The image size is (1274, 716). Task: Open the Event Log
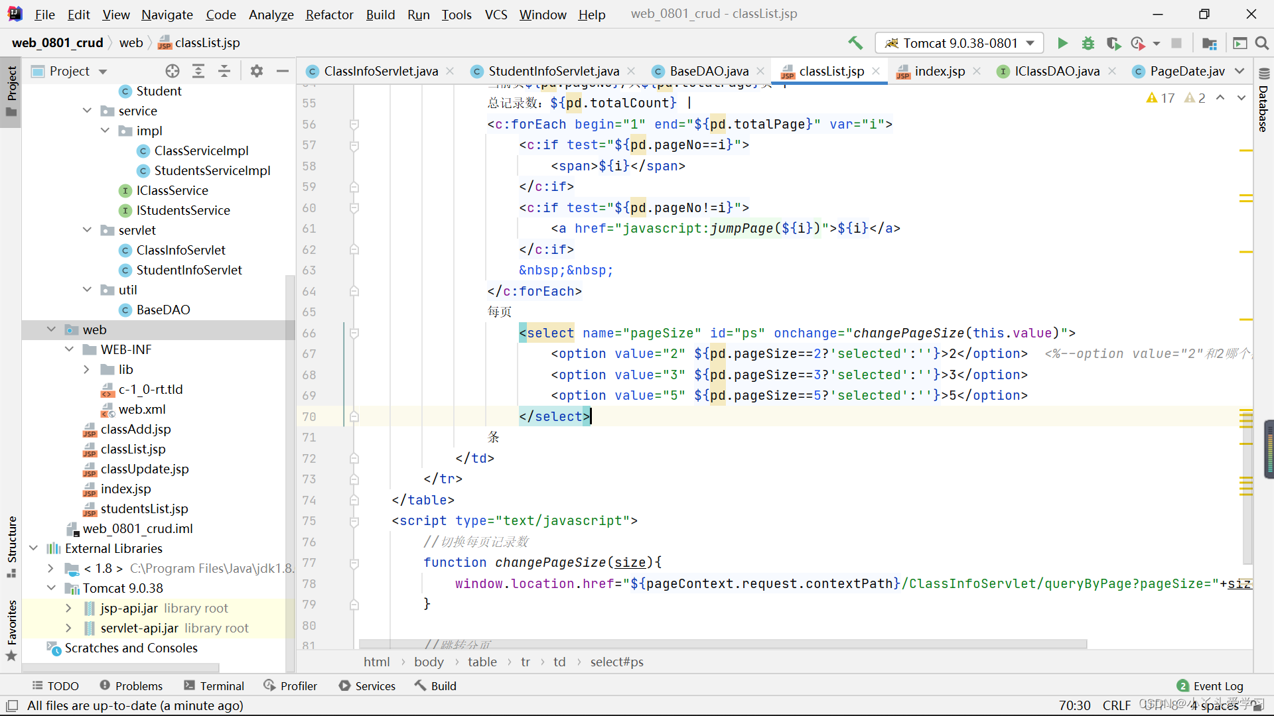point(1210,686)
